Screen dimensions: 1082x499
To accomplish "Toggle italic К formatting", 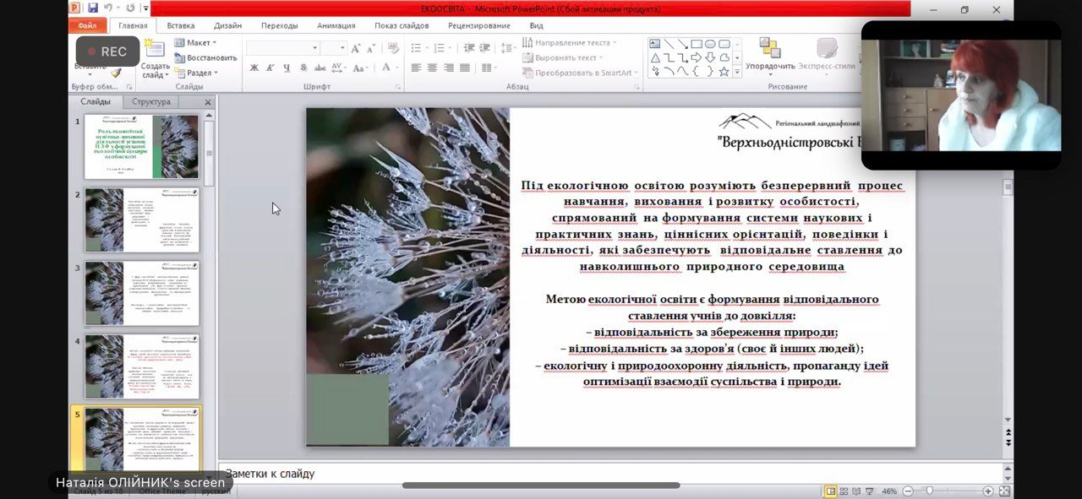I will click(270, 68).
